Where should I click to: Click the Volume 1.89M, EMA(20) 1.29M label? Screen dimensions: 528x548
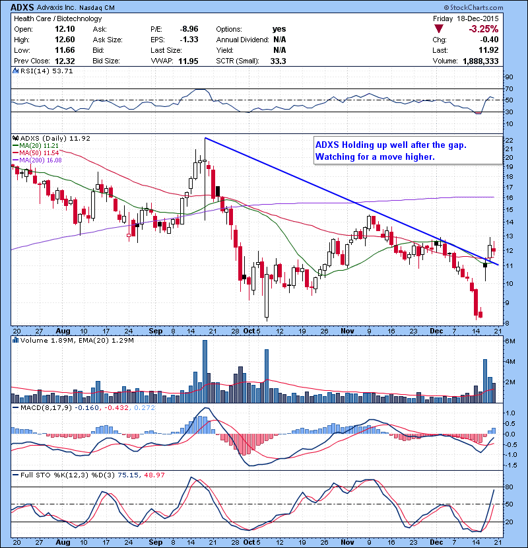pyautogui.click(x=77, y=341)
